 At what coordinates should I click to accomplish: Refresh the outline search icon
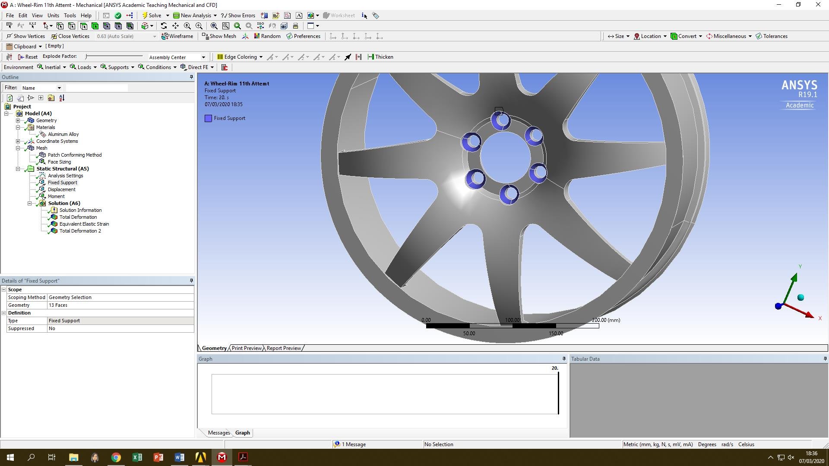(9, 98)
